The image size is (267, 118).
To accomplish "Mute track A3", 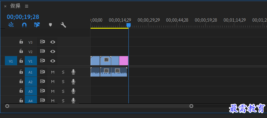I will click(x=53, y=91).
